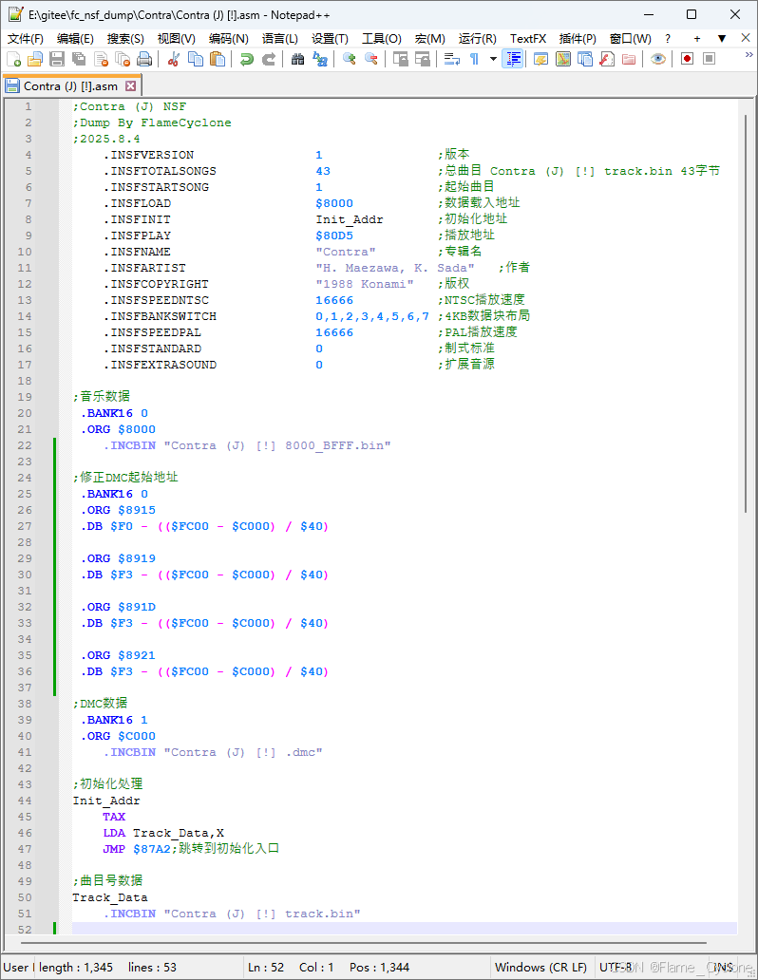This screenshot has height=980, width=758.
Task: Click the Print icon
Action: pos(144,60)
